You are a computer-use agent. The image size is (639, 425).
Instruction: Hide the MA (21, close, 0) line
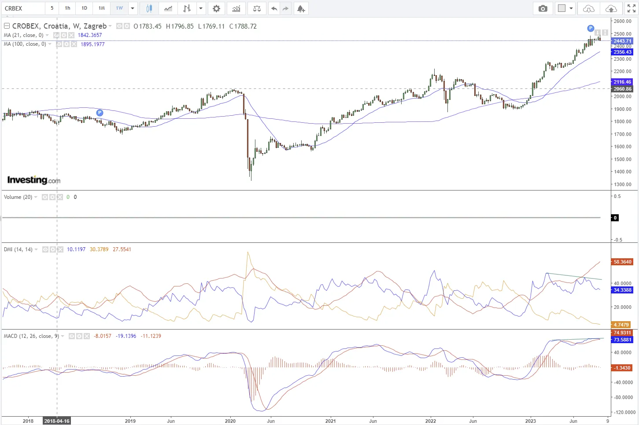tap(56, 35)
